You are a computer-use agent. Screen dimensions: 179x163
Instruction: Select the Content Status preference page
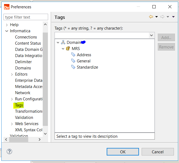tap(28, 43)
